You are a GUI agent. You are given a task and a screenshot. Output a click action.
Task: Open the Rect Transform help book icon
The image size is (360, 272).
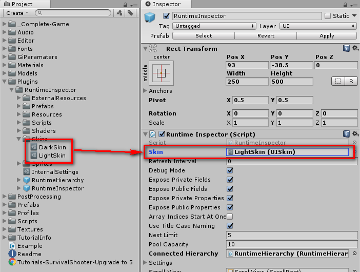pos(346,48)
